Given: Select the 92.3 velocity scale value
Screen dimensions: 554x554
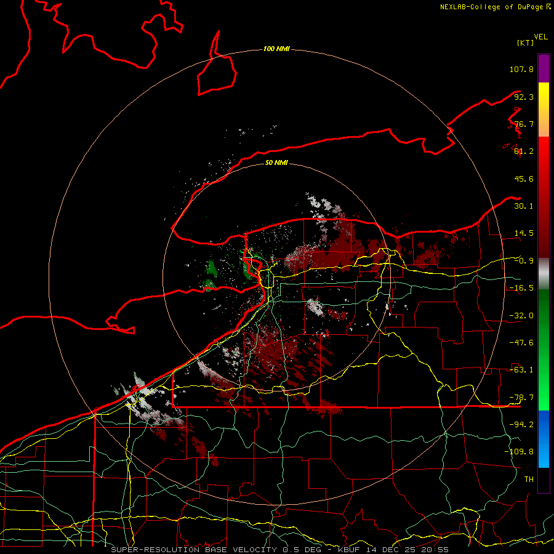Looking at the screenshot, I should click(524, 97).
